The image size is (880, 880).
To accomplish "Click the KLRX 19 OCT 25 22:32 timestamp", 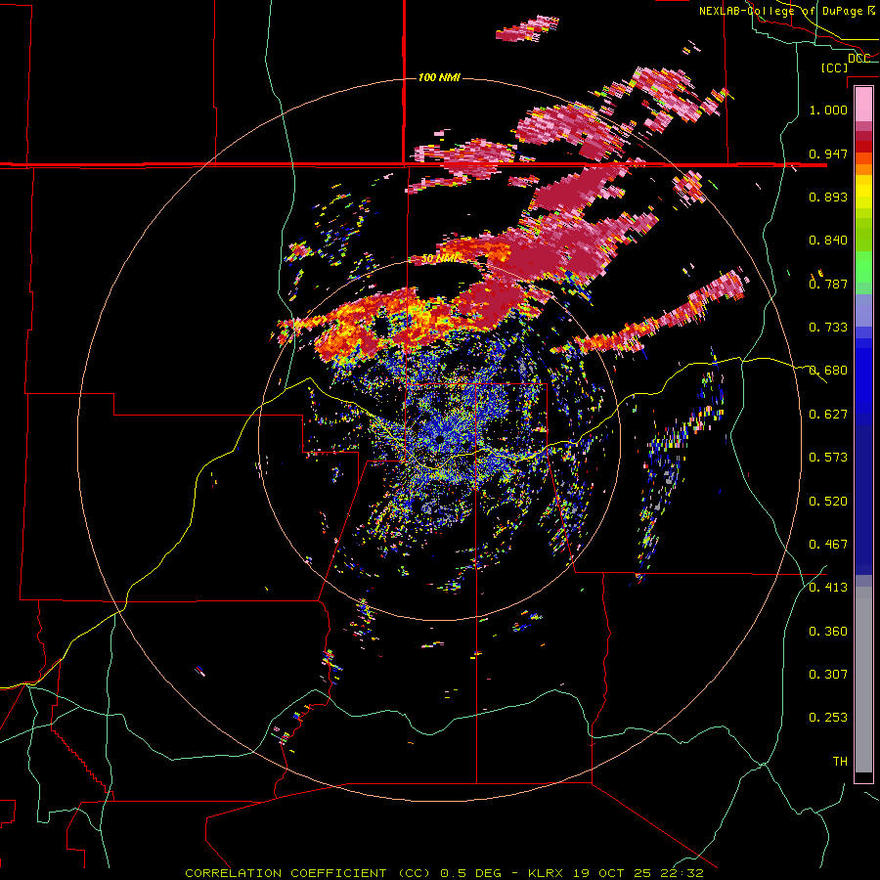I will pyautogui.click(x=616, y=873).
